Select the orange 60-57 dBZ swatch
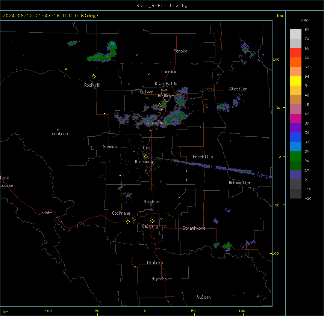 (x=295, y=62)
